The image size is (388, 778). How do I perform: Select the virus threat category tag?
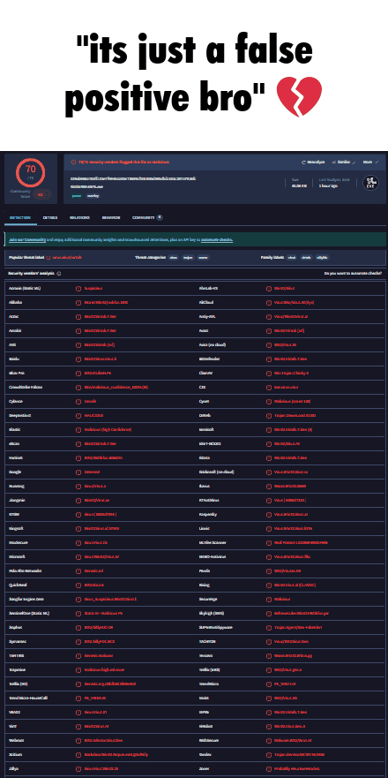pyautogui.click(x=173, y=258)
